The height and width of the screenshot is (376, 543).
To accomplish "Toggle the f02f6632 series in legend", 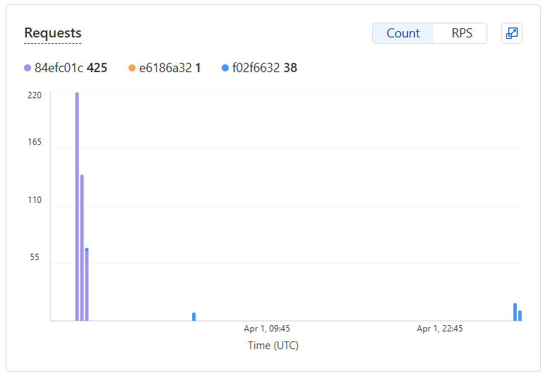I will pos(259,68).
